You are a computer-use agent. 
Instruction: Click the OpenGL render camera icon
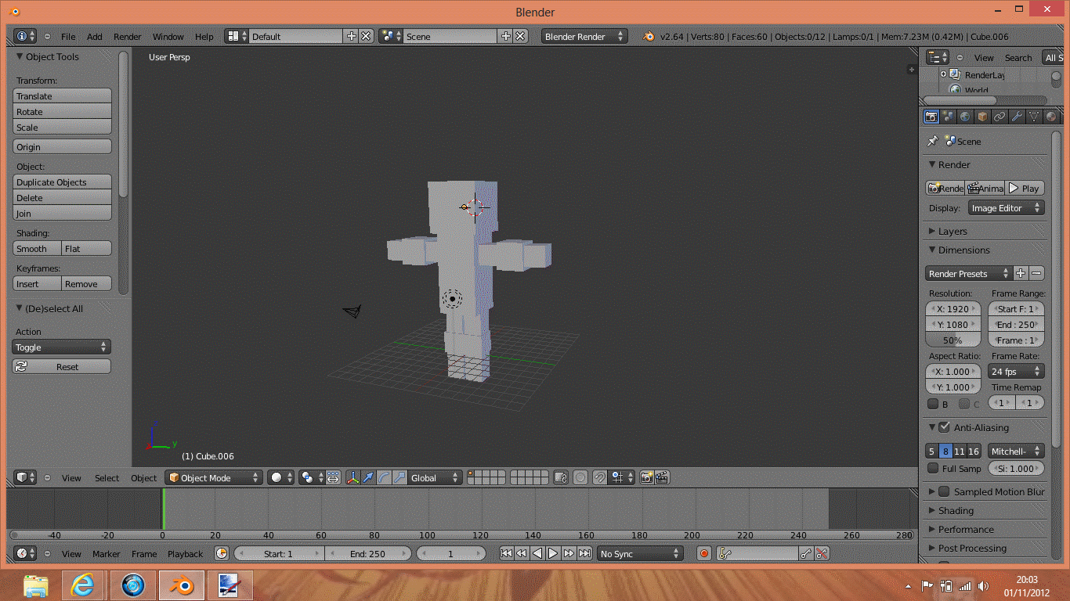[x=646, y=477]
